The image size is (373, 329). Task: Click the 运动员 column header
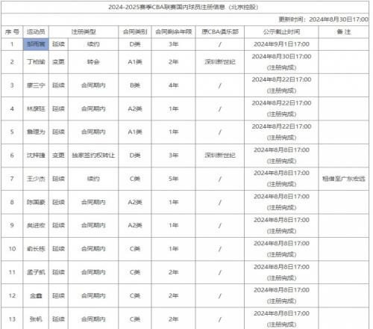(36, 32)
